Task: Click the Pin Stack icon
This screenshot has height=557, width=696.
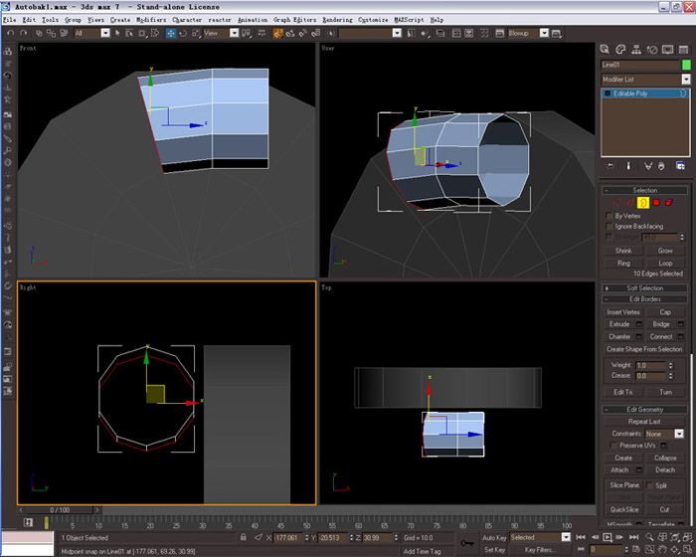Action: coord(610,166)
